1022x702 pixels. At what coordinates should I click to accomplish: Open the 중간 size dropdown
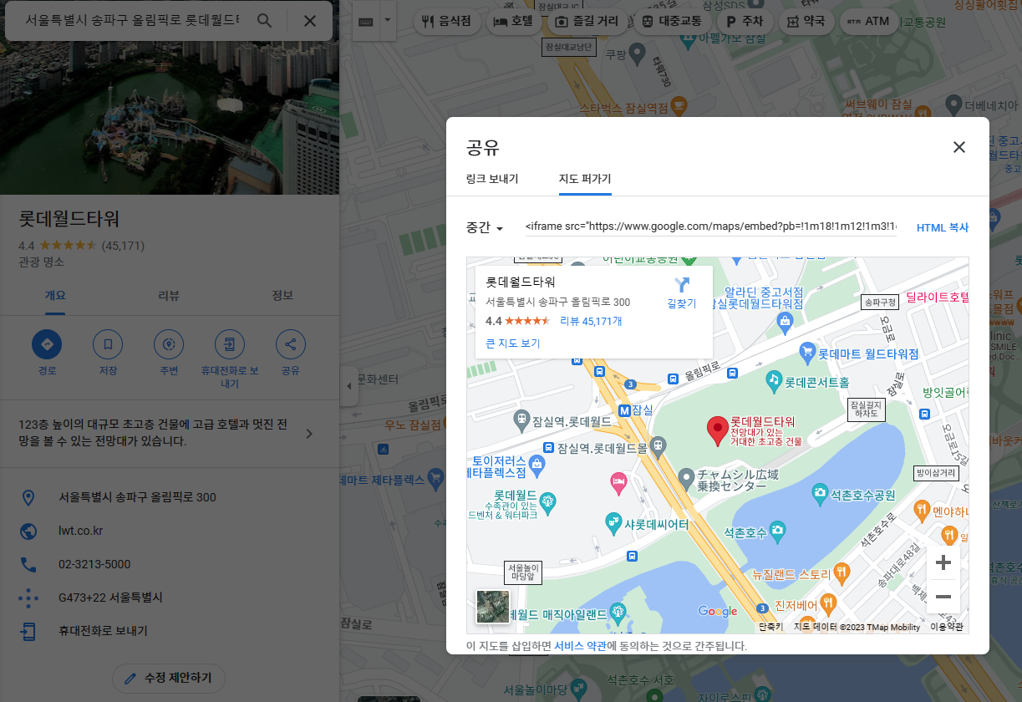[485, 227]
